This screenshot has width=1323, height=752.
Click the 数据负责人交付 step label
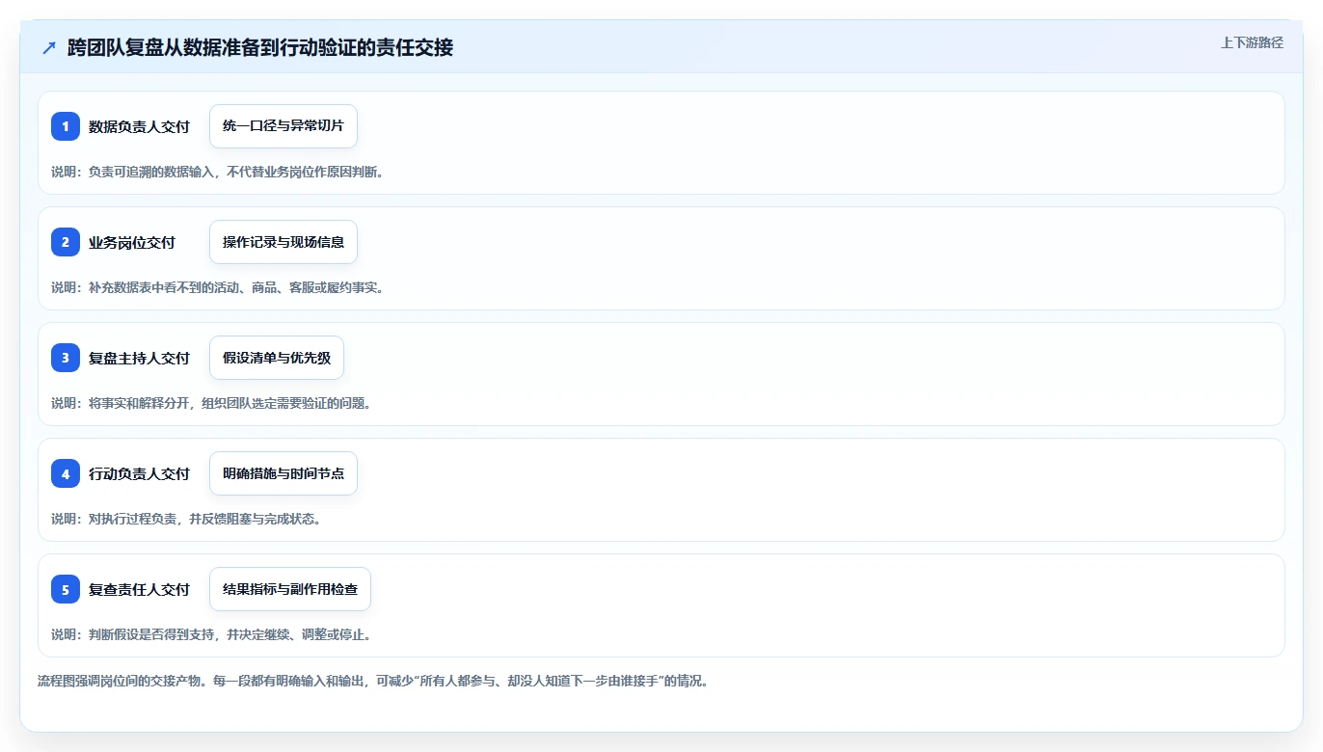coord(139,126)
